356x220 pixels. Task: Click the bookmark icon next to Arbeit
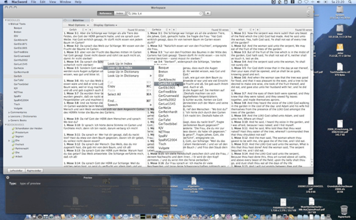tap(13, 157)
